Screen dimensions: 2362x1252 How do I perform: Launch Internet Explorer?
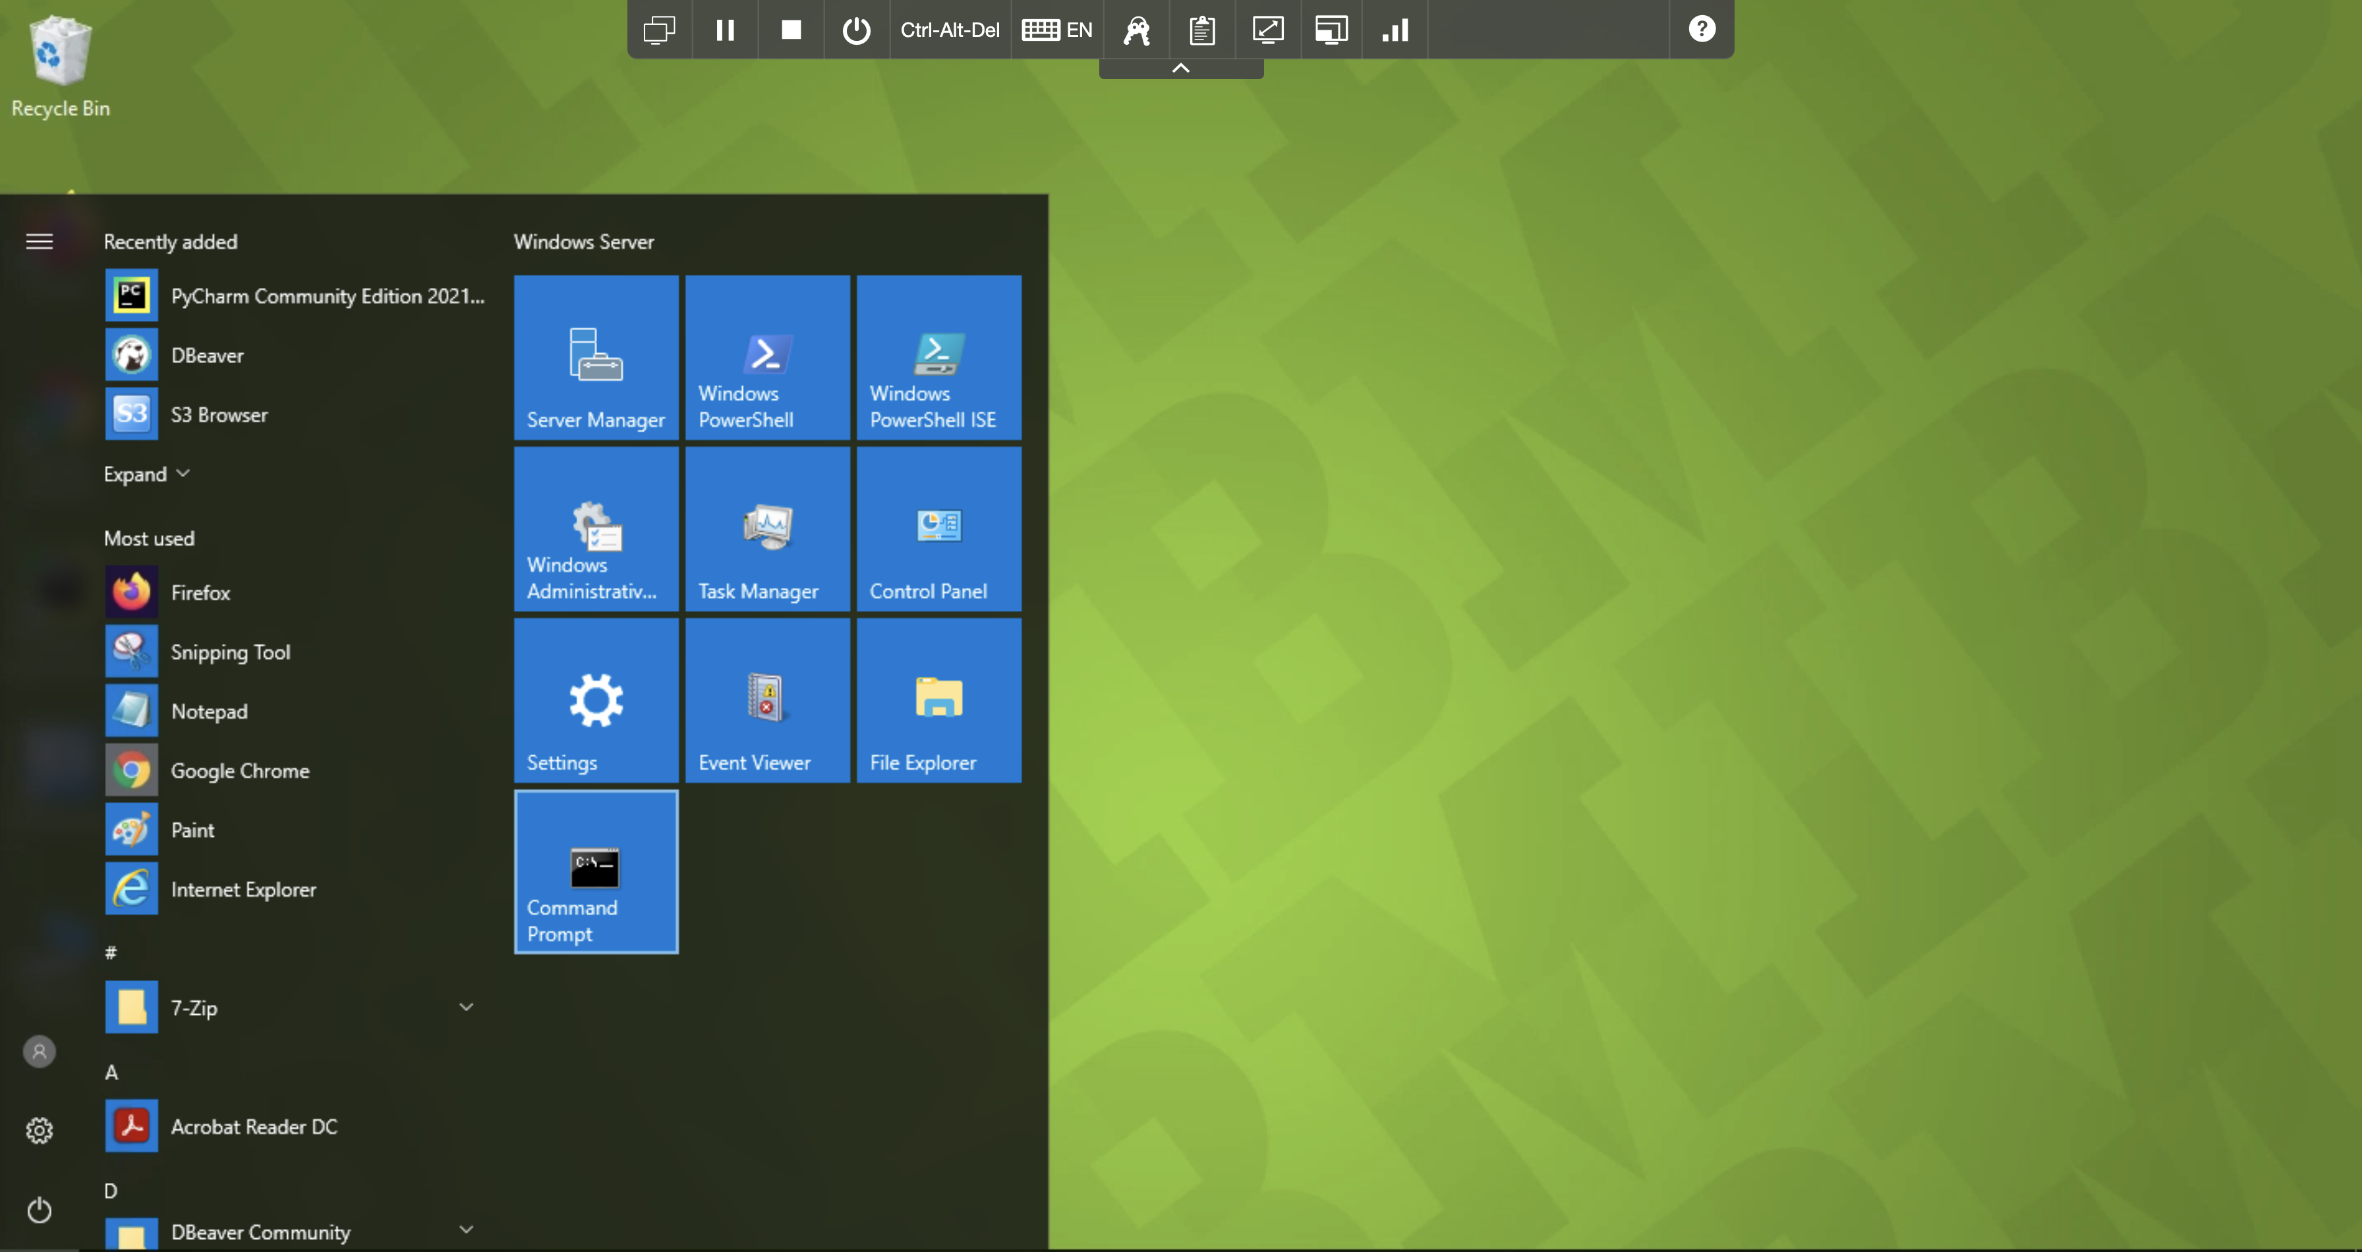coord(295,889)
